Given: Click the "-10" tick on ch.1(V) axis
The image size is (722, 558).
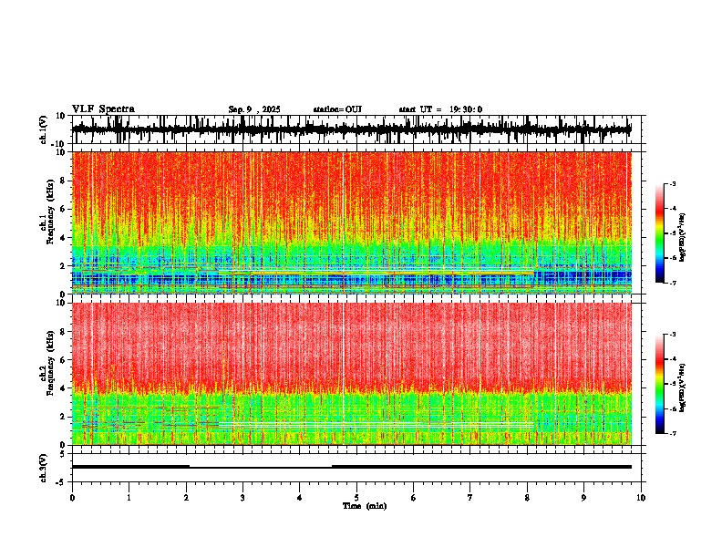Looking at the screenshot, I should pos(59,144).
